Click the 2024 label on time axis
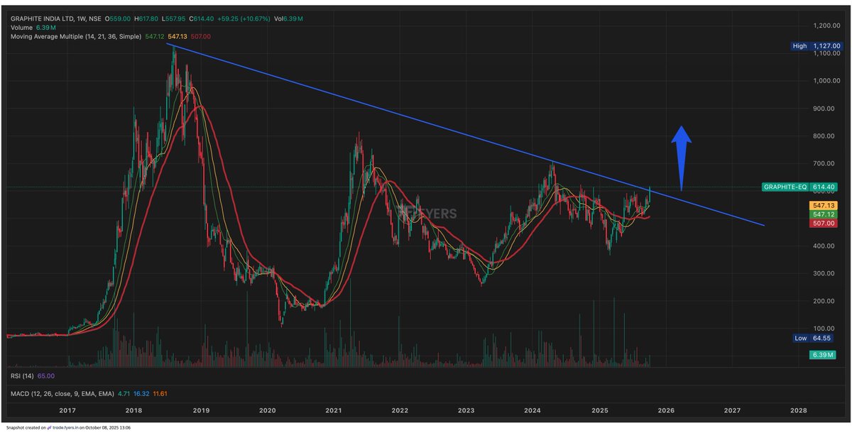 [532, 410]
